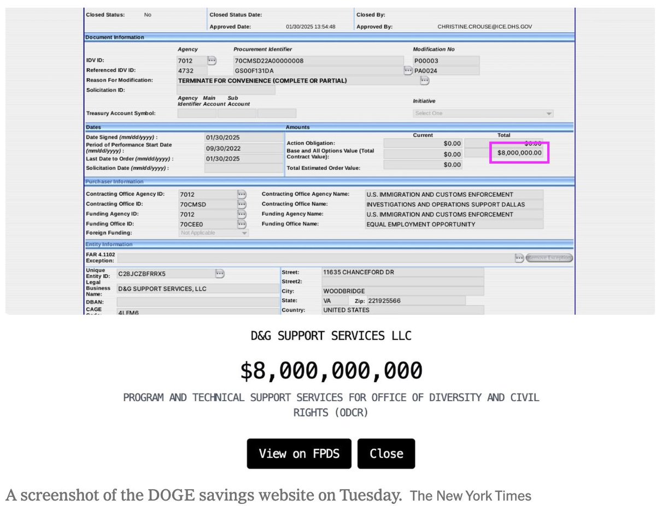Click the State field VA

[335, 301]
